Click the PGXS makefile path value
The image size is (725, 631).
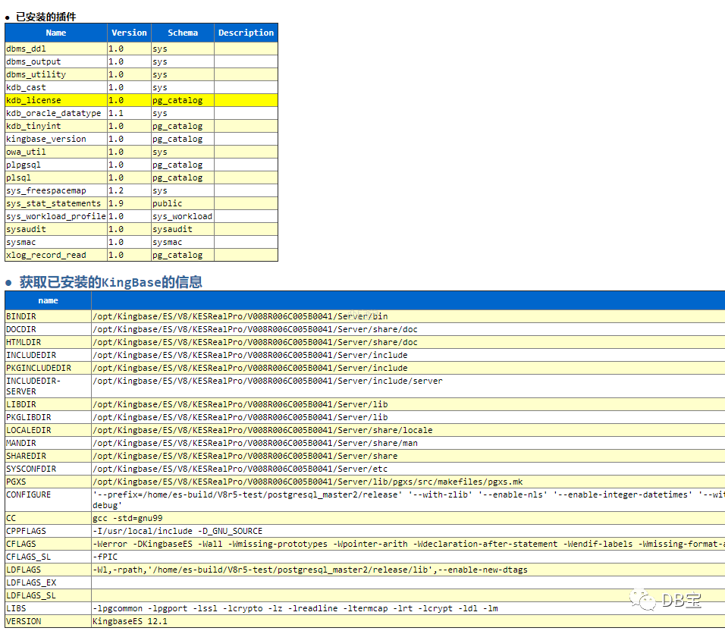pos(307,482)
